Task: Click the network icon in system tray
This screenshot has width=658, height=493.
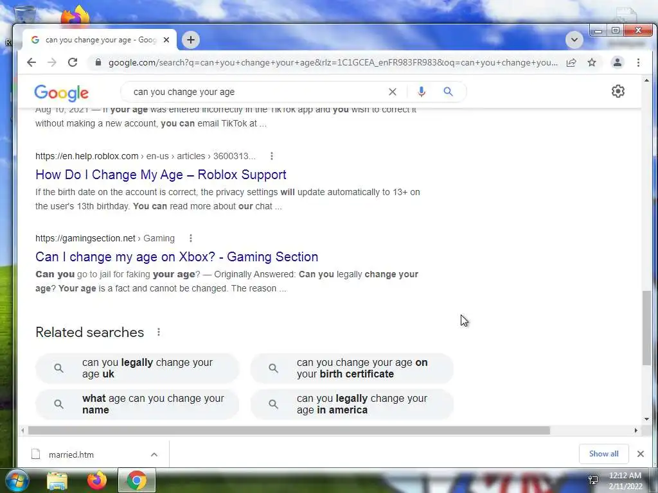Action: pyautogui.click(x=593, y=480)
